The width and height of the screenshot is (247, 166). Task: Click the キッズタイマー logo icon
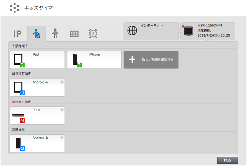[x=14, y=8]
